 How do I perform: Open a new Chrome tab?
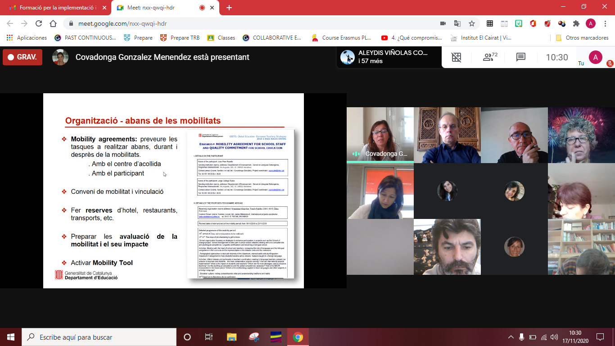[x=229, y=8]
